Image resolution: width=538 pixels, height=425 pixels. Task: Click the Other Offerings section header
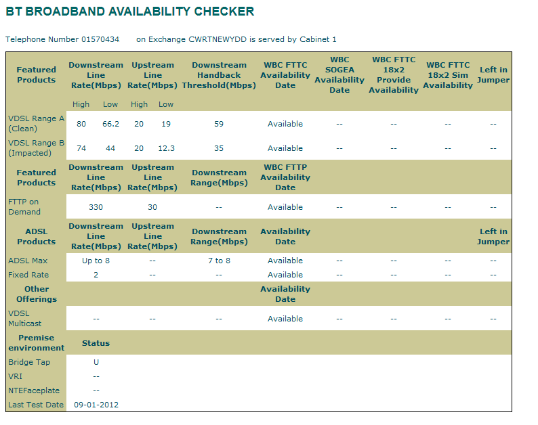(37, 294)
